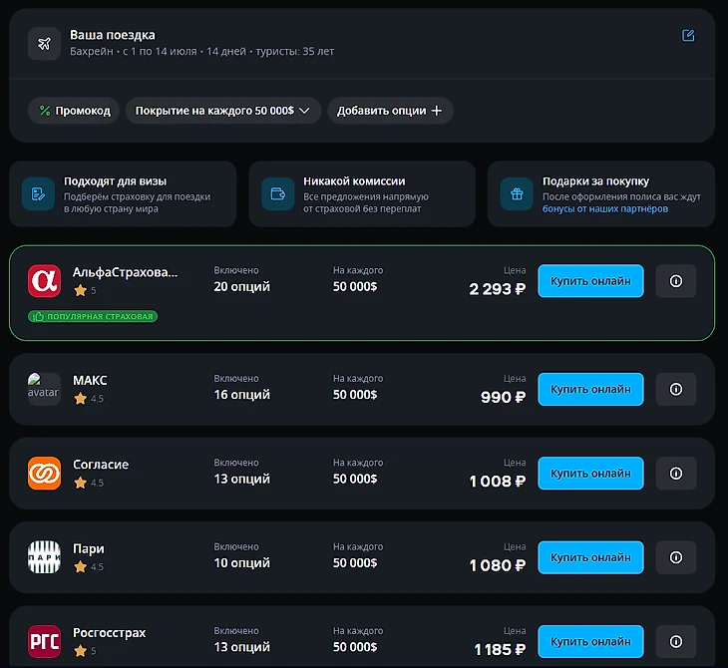This screenshot has height=668, width=728.
Task: Click the airplane trip icon
Action: [x=44, y=44]
